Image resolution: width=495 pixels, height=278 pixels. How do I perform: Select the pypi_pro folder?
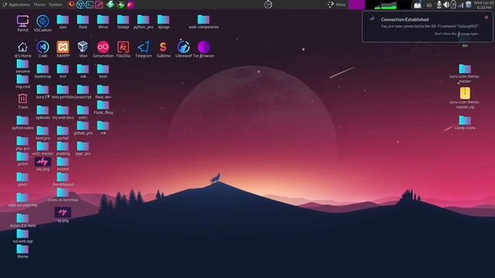coord(83,148)
